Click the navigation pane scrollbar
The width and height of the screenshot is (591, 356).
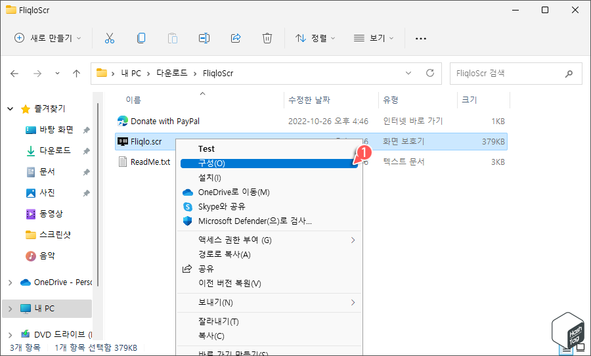pos(98,194)
